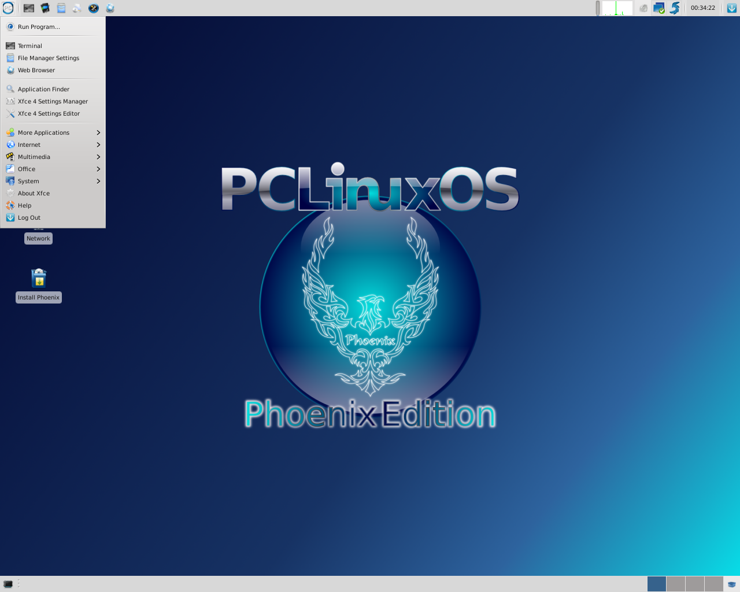Image resolution: width=740 pixels, height=592 pixels.
Task: Choose Log Out from the menu
Action: click(53, 217)
